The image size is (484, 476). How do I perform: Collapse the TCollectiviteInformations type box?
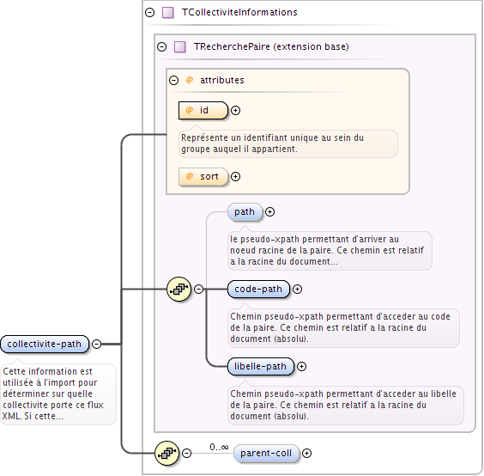point(149,13)
